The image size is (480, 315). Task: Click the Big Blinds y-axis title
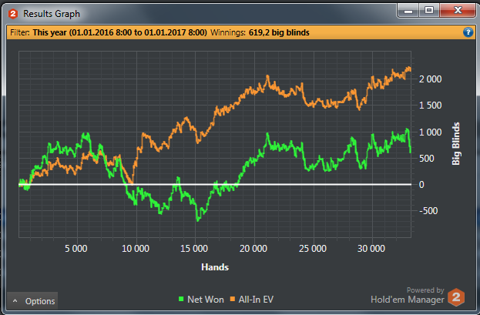pyautogui.click(x=456, y=143)
